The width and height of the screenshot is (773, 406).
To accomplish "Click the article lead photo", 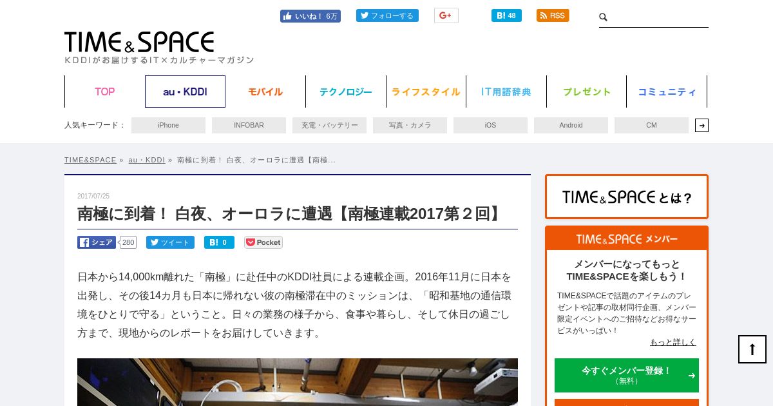I will [298, 382].
